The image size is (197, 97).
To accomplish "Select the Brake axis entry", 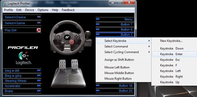I will (22, 91).
